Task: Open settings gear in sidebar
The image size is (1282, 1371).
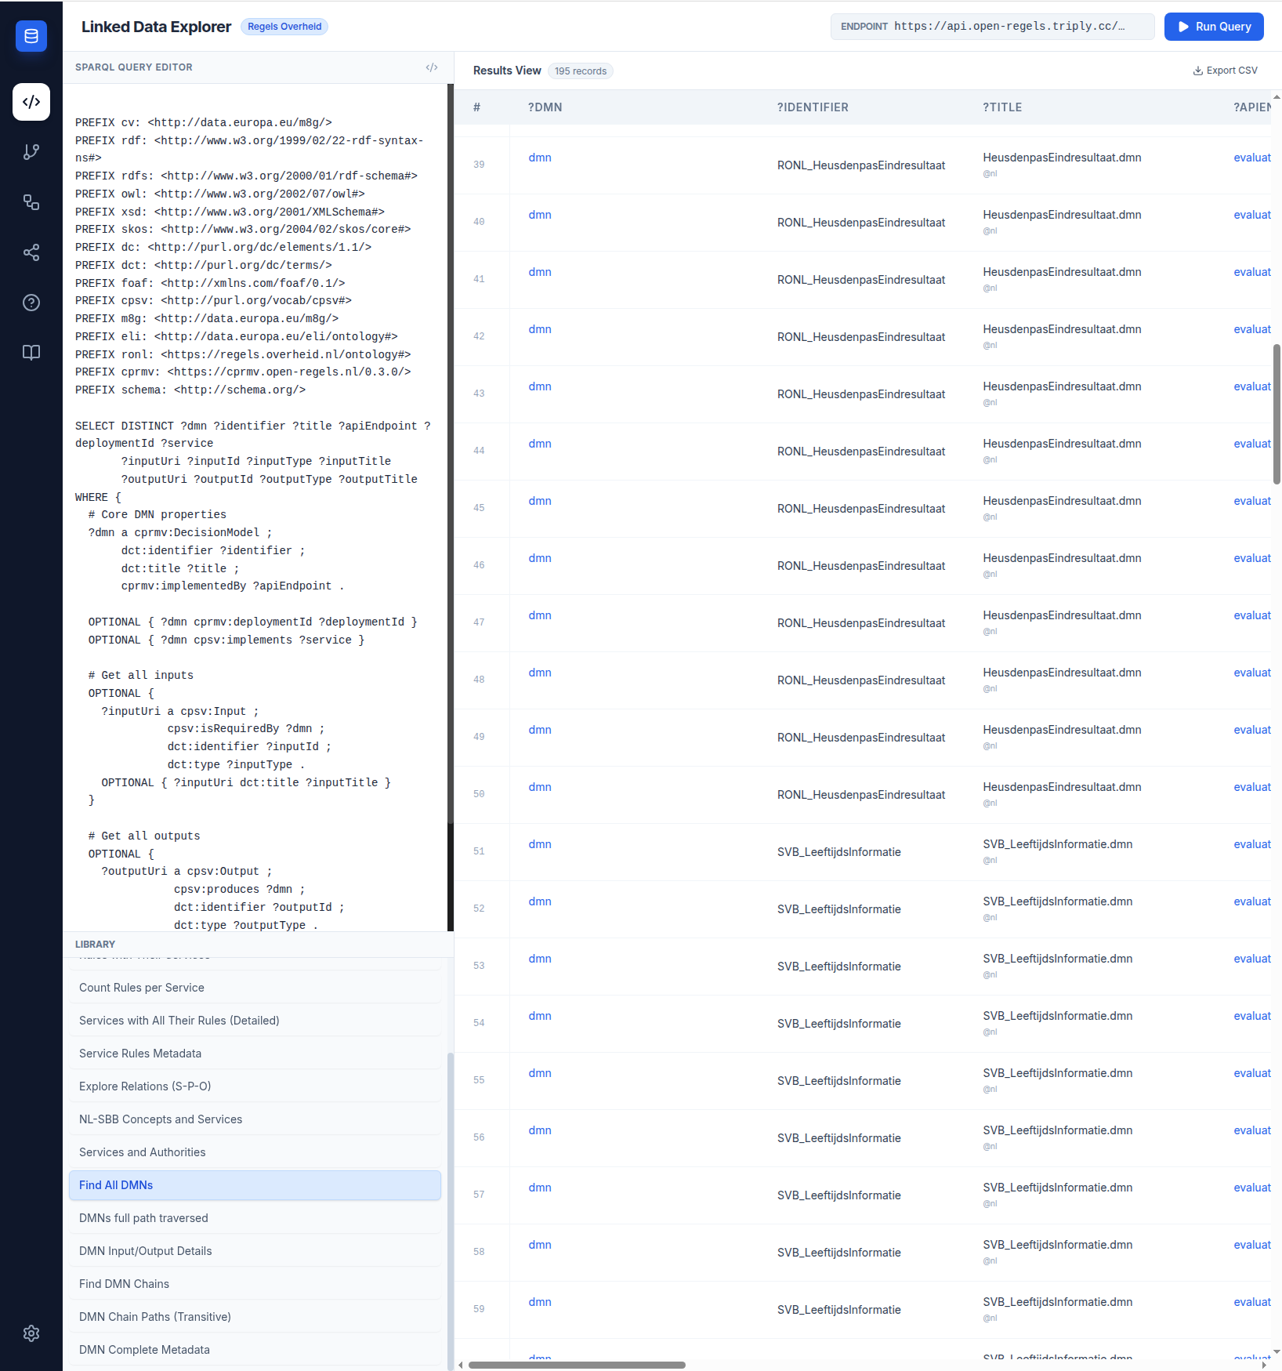Action: [x=31, y=1333]
